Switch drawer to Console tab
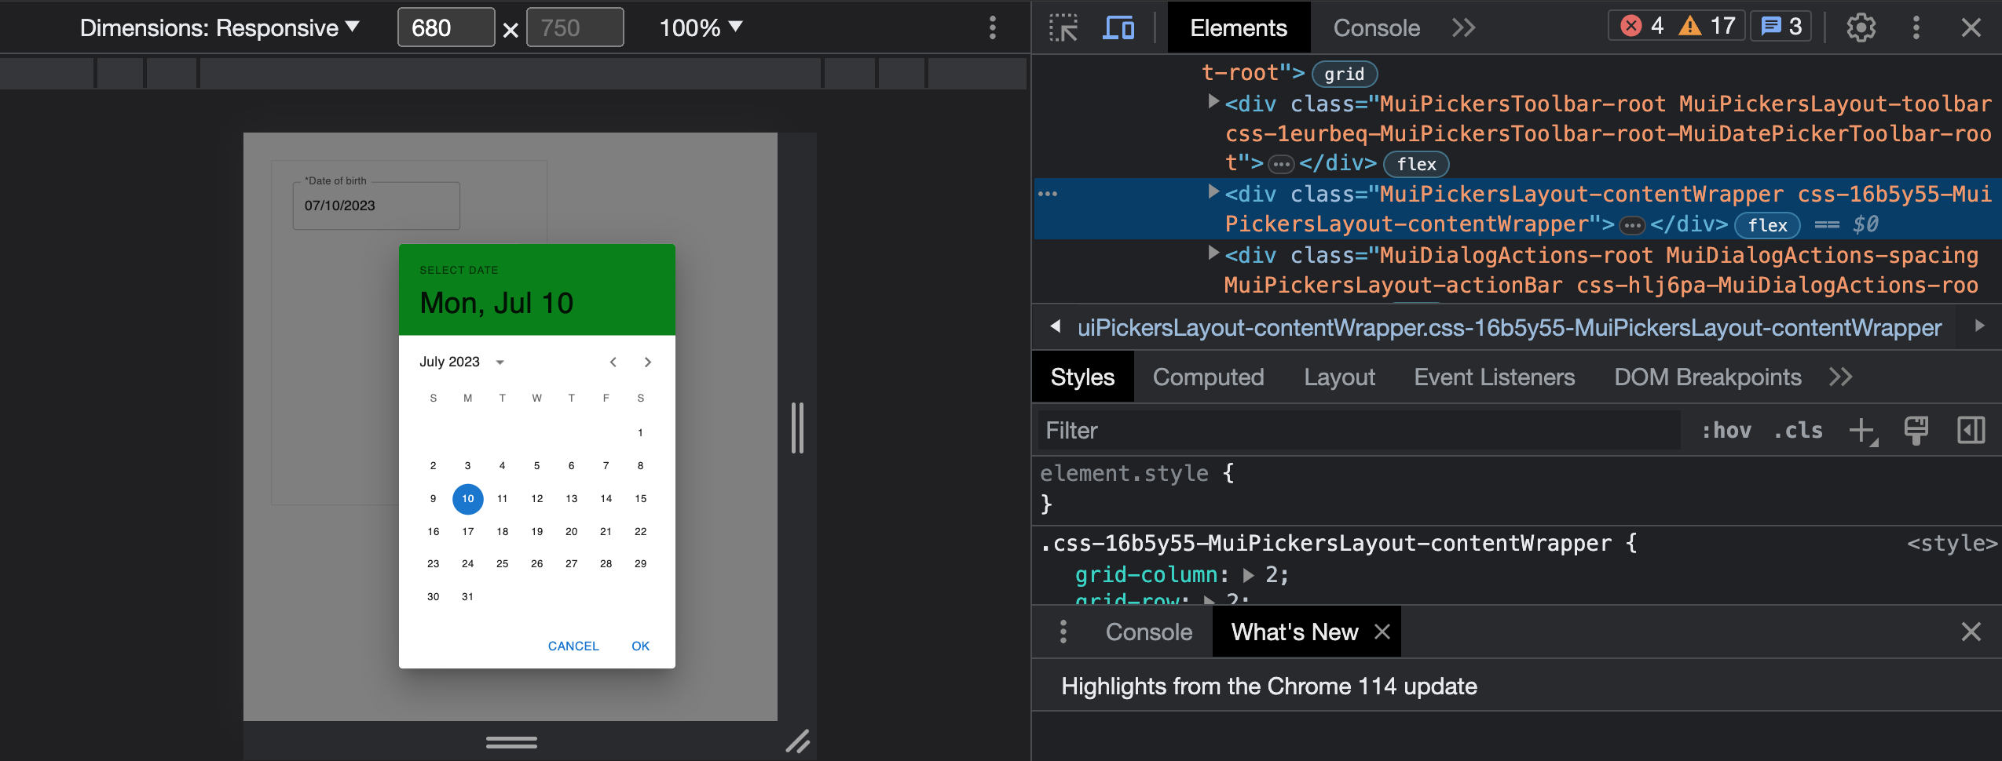The image size is (2002, 761). tap(1148, 632)
